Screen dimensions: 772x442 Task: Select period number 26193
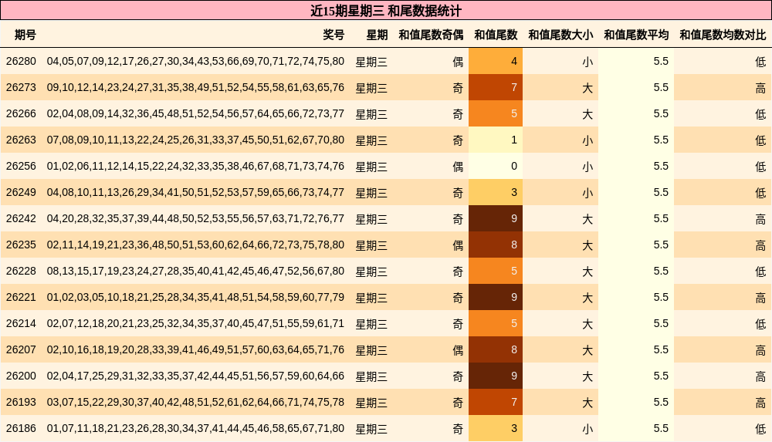tap(21, 402)
